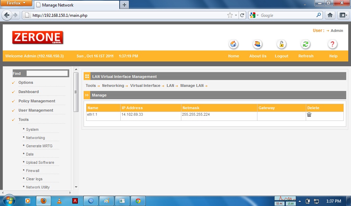Viewport: 351px width, 206px height.
Task: Click the About Us people icon
Action: point(257,44)
